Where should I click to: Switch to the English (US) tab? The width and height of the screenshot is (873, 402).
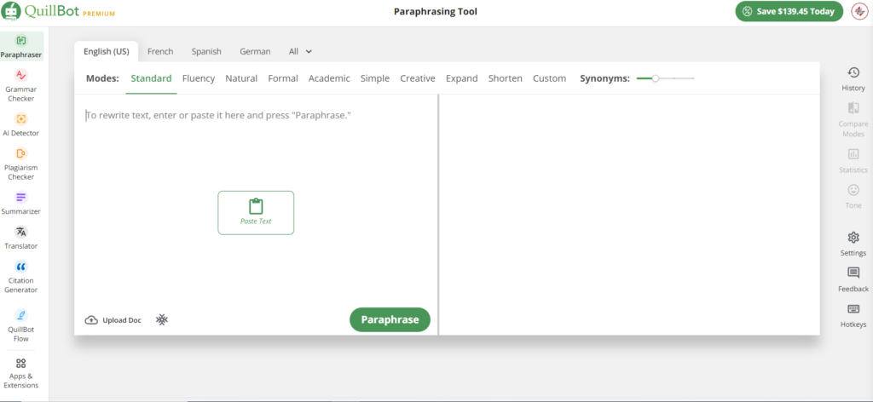tap(107, 51)
